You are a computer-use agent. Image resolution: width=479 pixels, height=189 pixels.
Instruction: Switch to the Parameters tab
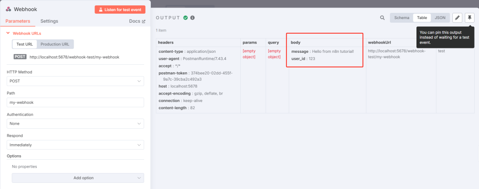18,21
